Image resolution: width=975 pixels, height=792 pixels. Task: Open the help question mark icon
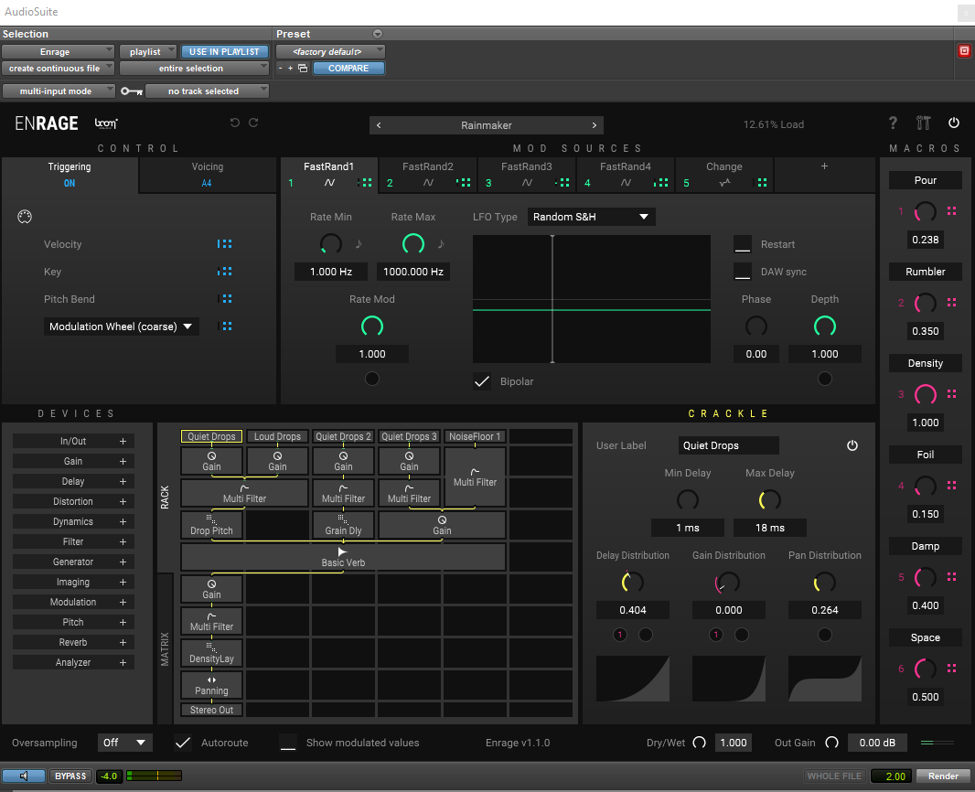tap(894, 123)
